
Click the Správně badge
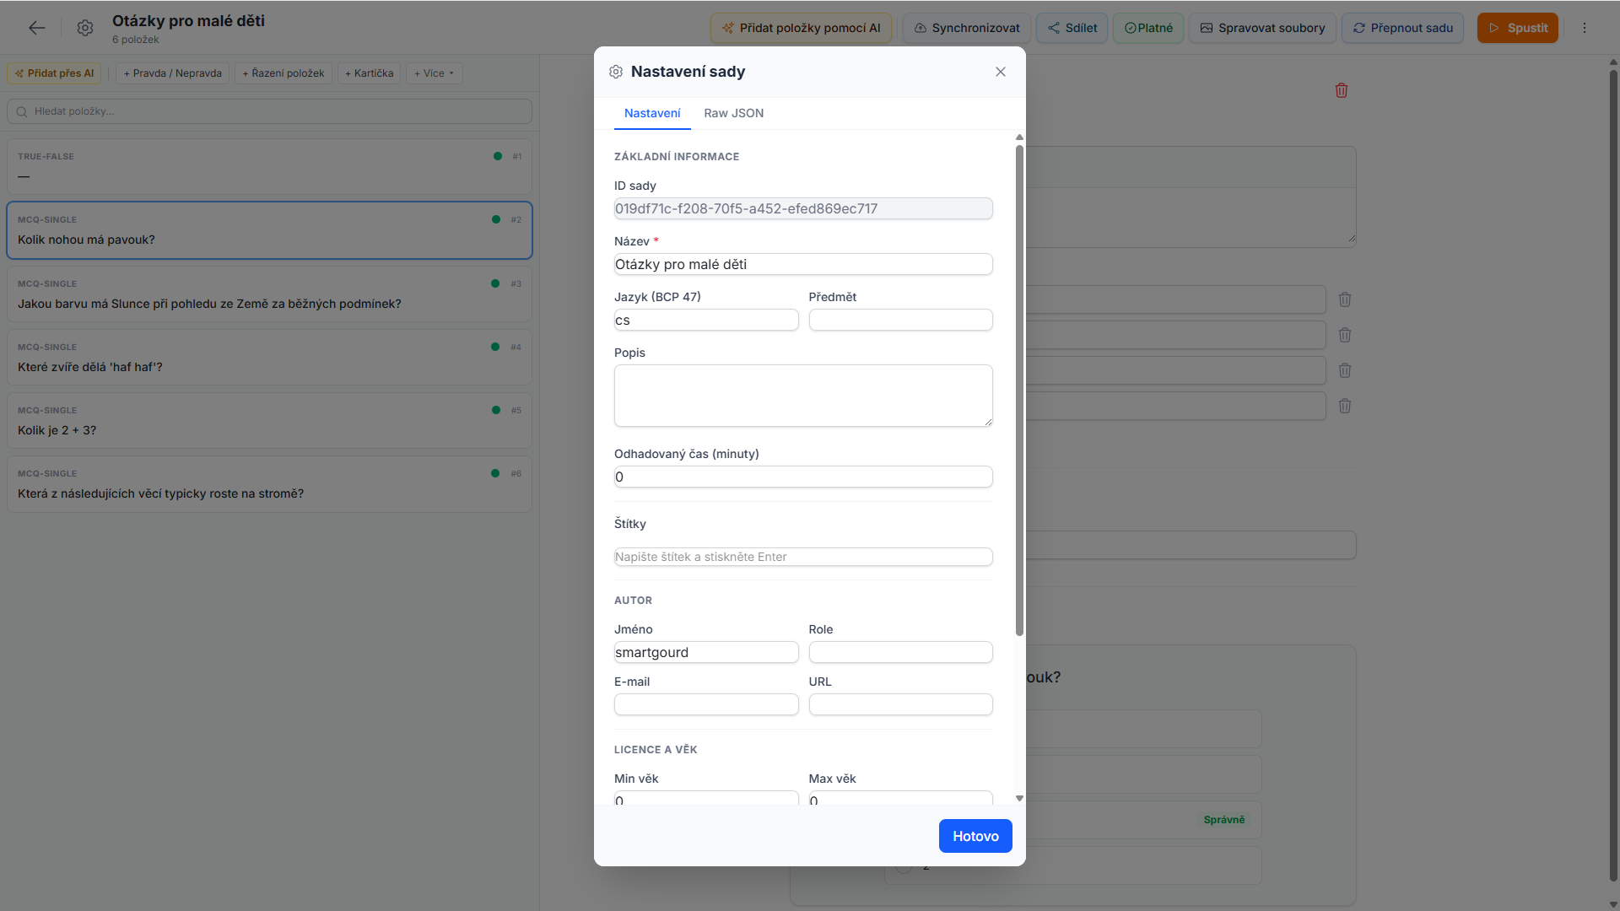(1223, 820)
